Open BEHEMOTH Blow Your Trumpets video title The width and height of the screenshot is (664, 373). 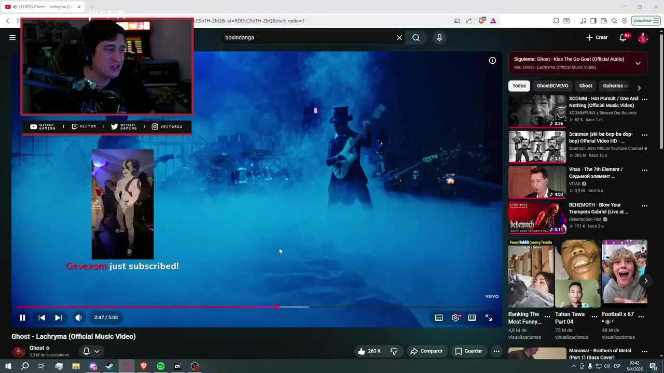[x=599, y=208]
